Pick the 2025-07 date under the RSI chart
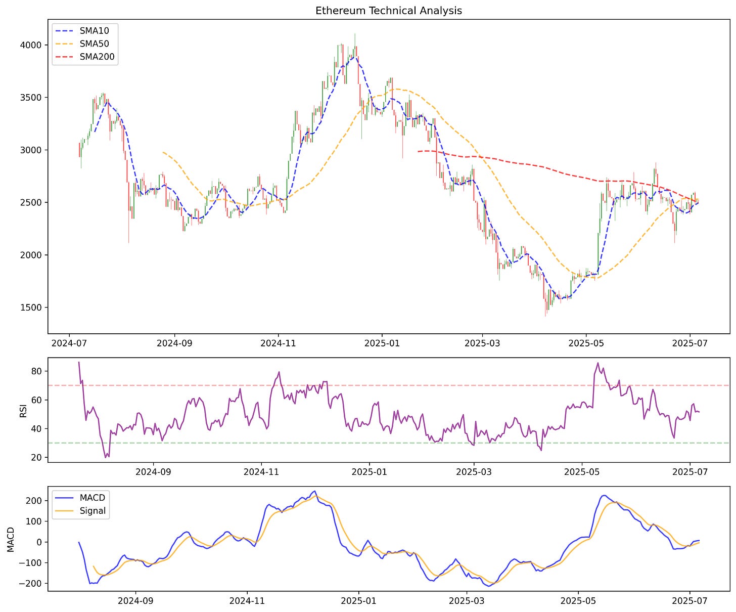This screenshot has width=736, height=612. 690,471
